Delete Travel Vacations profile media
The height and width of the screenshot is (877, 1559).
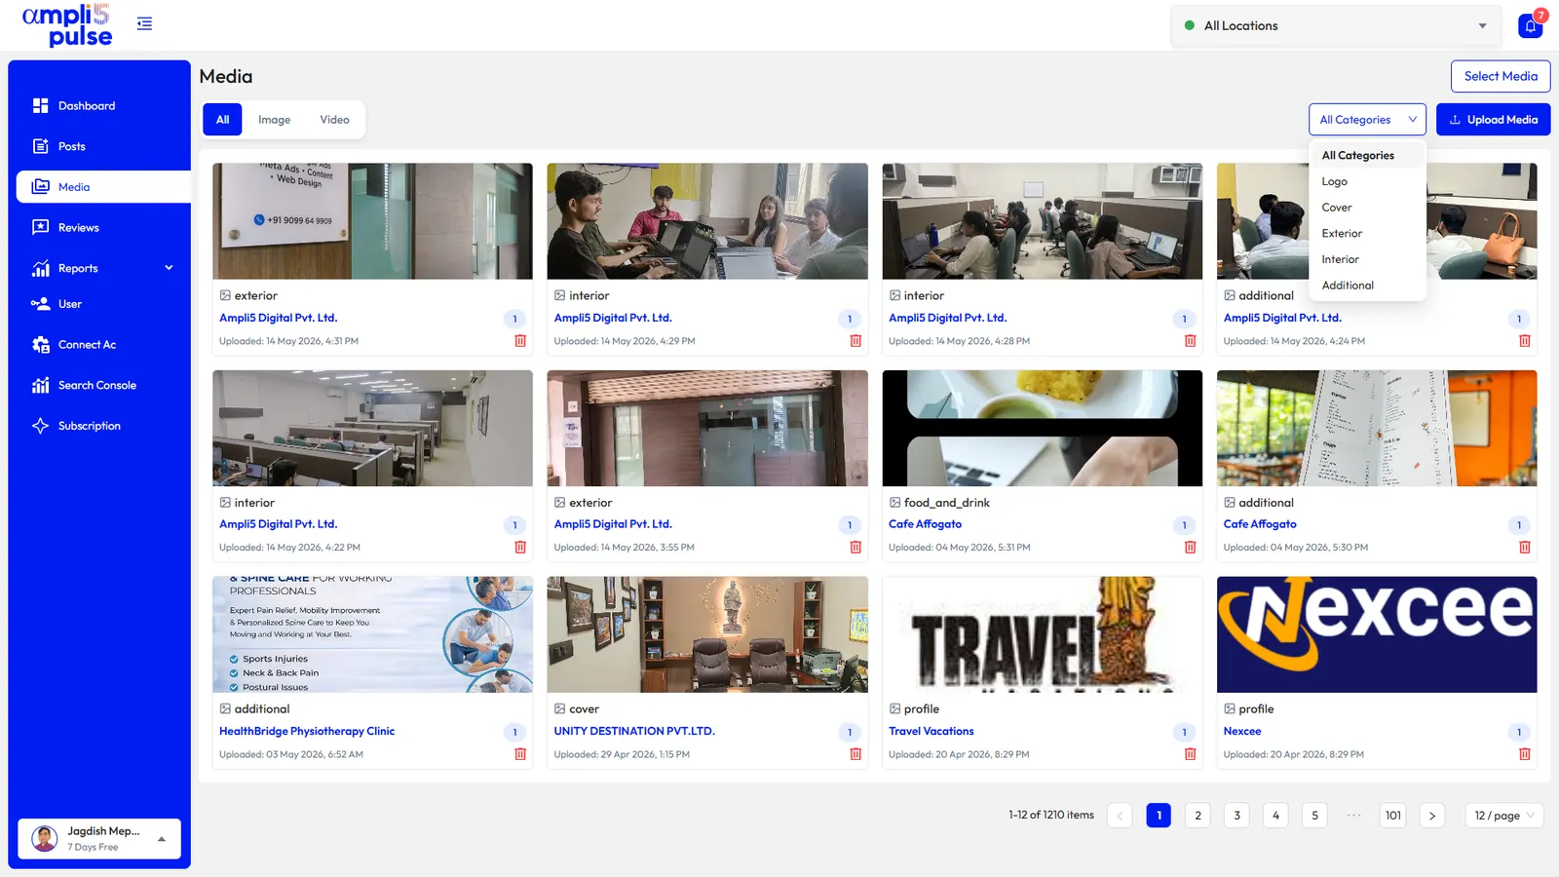(x=1190, y=754)
